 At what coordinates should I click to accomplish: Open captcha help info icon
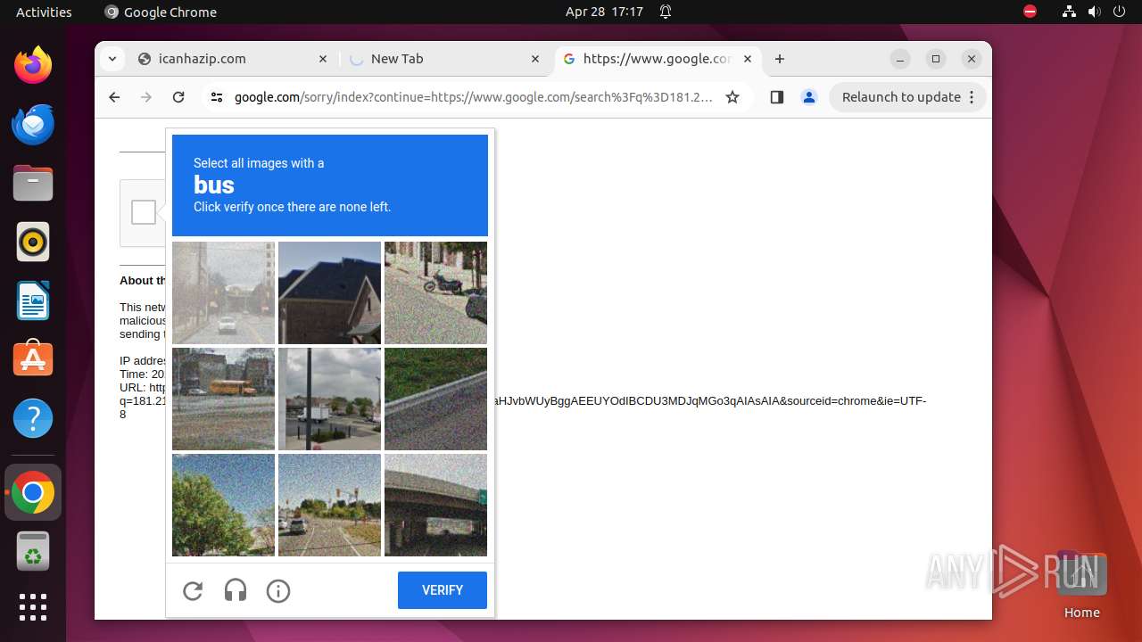(278, 590)
